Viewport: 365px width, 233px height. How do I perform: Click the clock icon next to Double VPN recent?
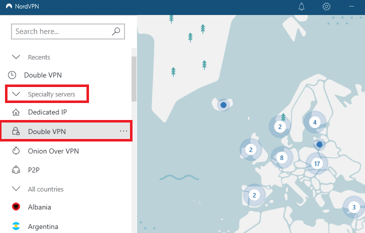pyautogui.click(x=12, y=75)
